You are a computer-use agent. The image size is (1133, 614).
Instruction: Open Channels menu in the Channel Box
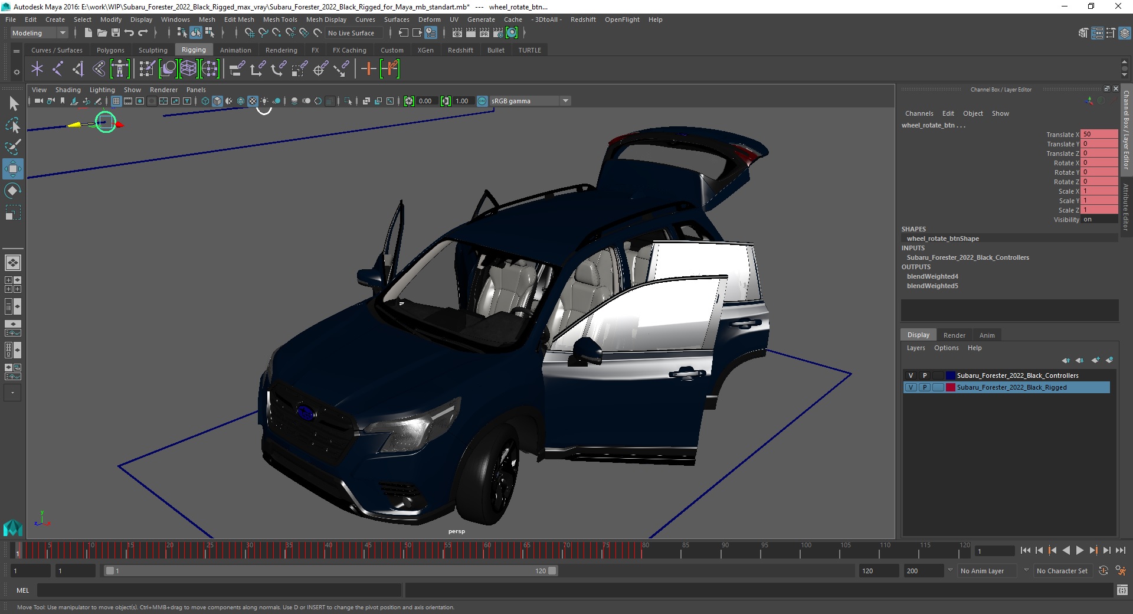click(x=919, y=113)
